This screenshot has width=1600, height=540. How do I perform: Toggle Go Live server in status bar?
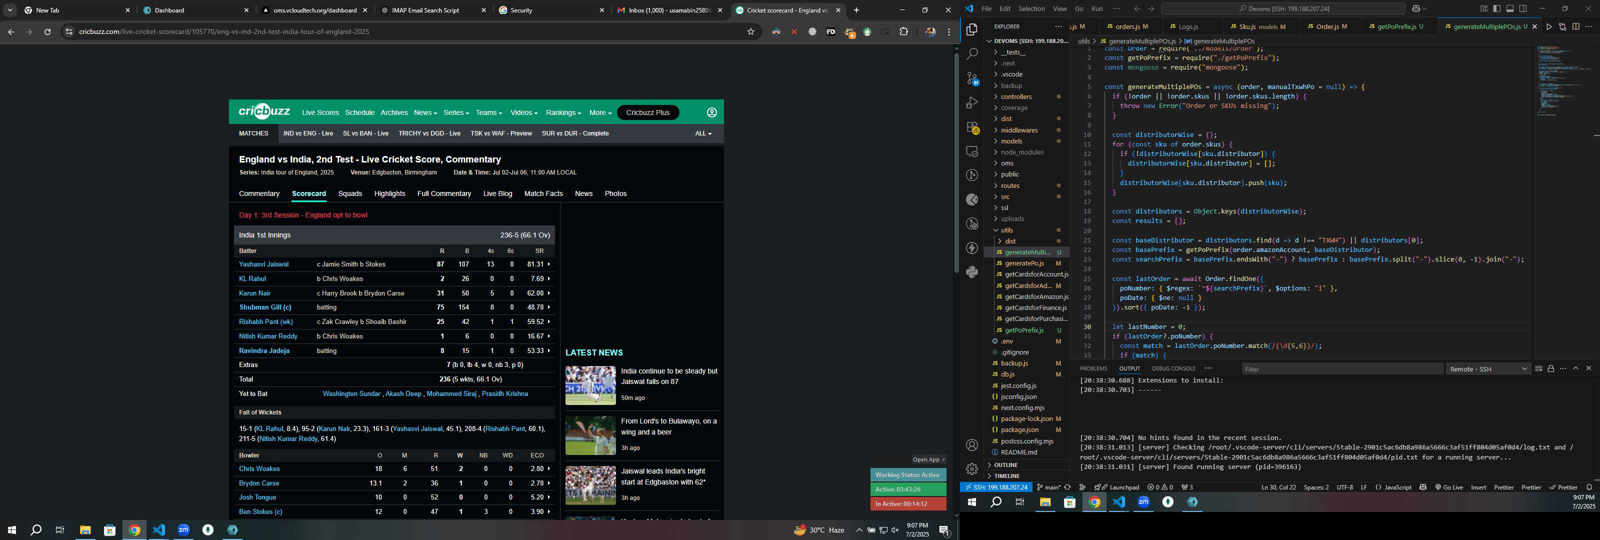[1449, 487]
